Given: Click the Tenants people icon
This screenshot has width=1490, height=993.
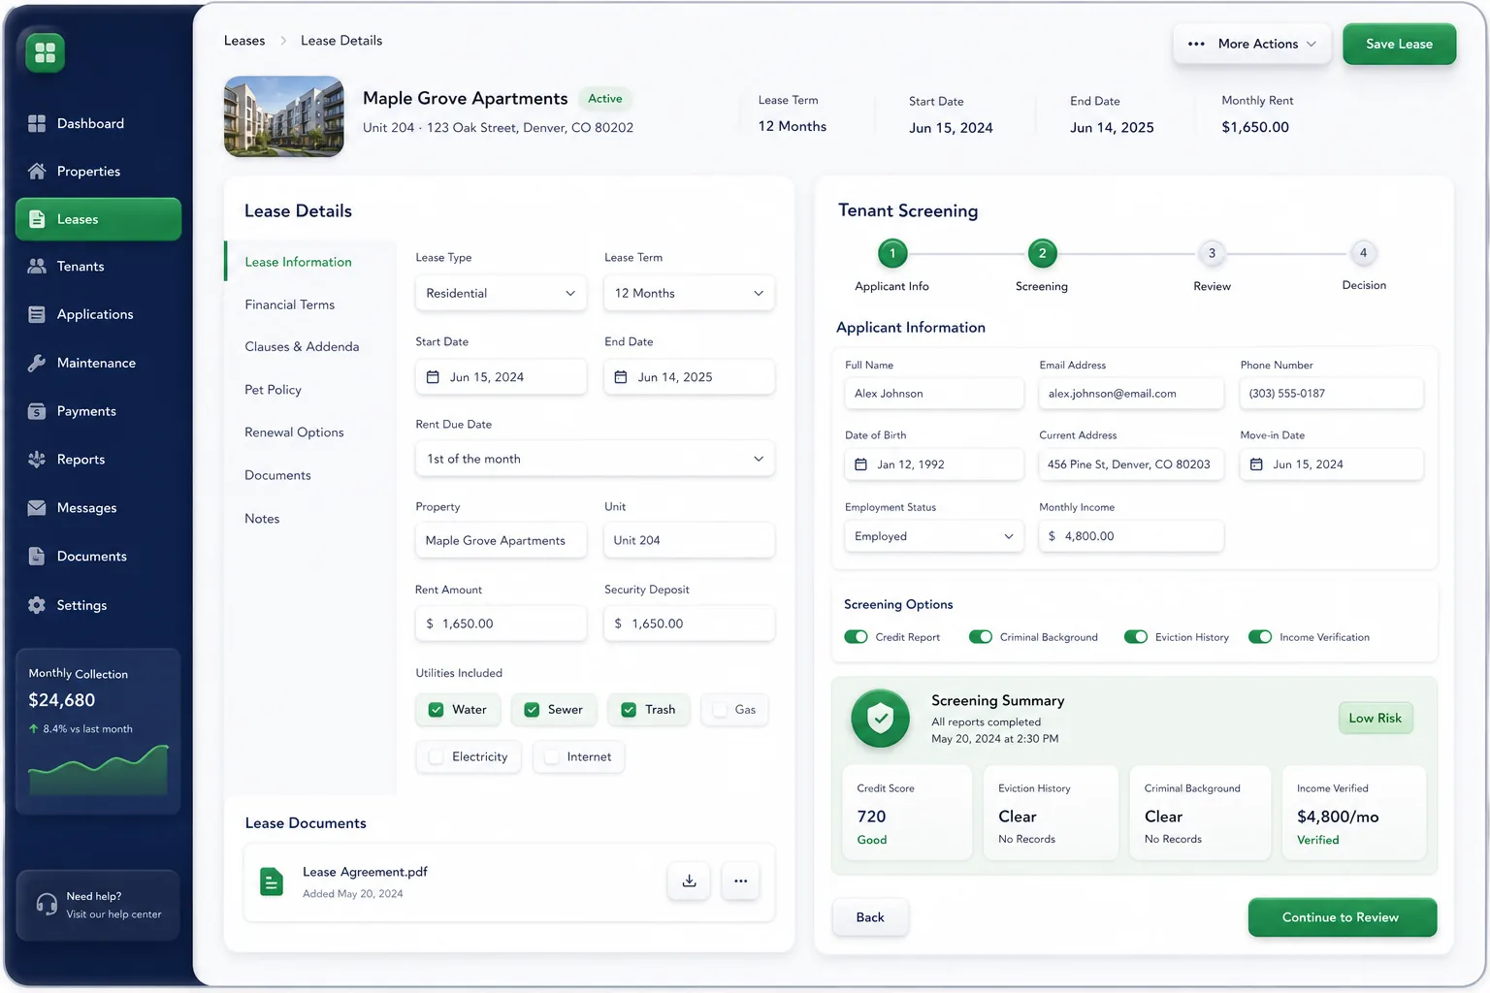Looking at the screenshot, I should (x=37, y=266).
